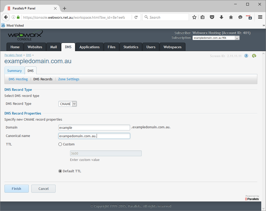Open Firefox hamburger menu
The height and width of the screenshot is (211, 266).
[260, 17]
